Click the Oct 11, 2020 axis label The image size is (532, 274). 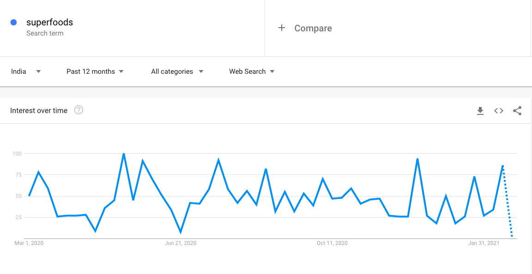pyautogui.click(x=332, y=243)
